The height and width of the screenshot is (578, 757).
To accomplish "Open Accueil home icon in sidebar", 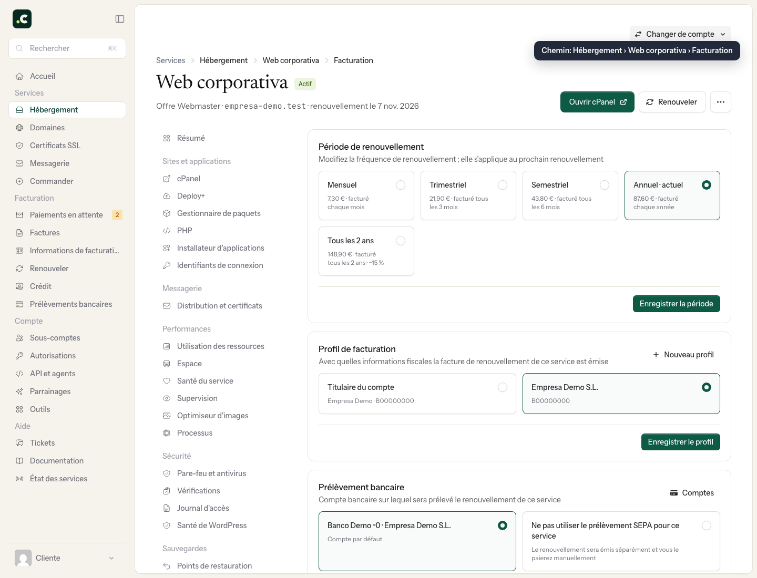I will tap(19, 76).
